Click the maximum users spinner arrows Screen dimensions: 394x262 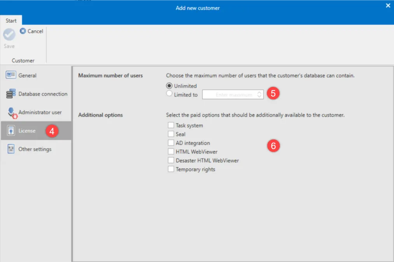coord(259,95)
